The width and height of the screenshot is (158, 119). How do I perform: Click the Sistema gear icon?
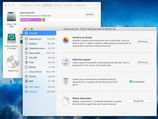(26, 92)
